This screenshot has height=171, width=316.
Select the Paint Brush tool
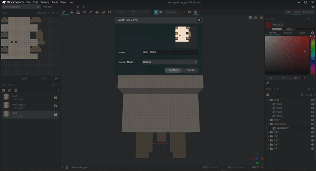pos(64,12)
